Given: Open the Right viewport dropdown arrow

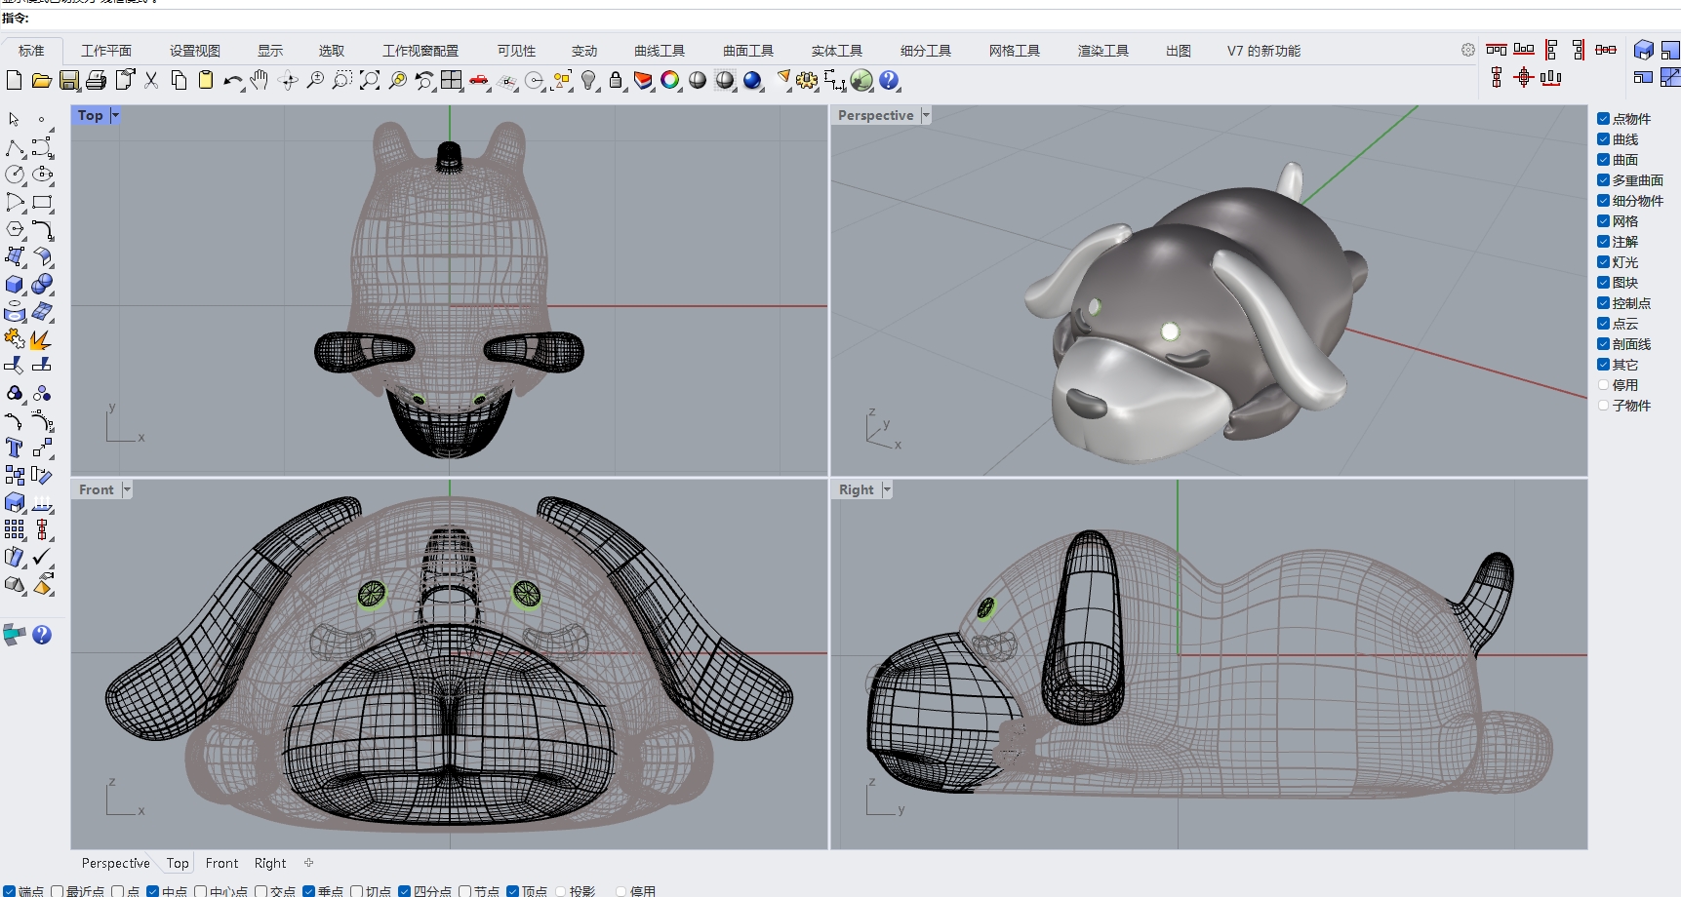Looking at the screenshot, I should click(x=887, y=489).
